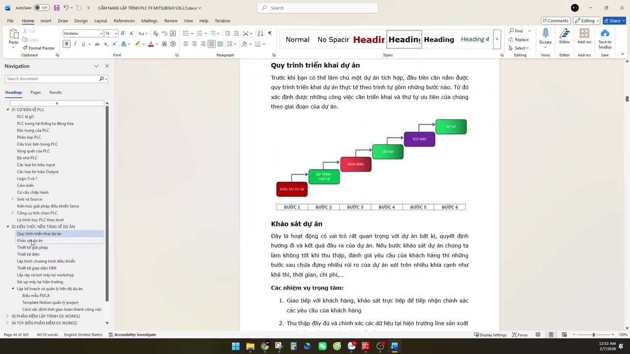Click the Paste clipboard icon
Image resolution: width=630 pixels, height=354 pixels.
(x=13, y=33)
